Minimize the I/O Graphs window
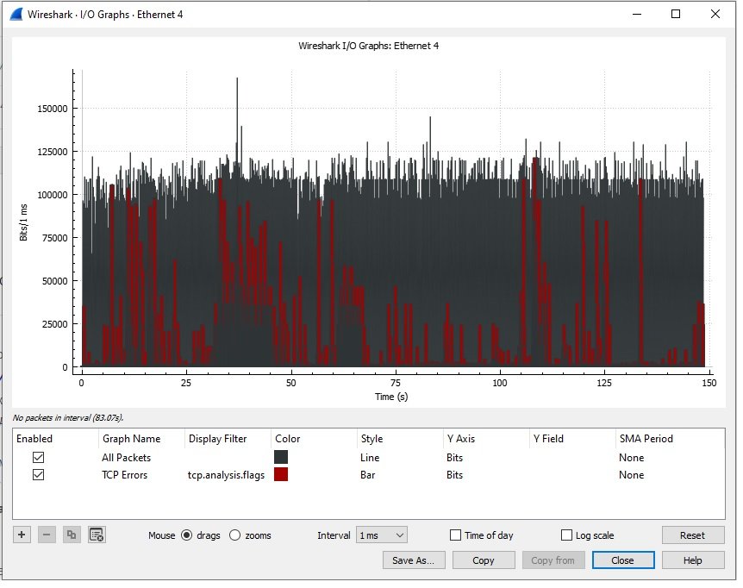Image resolution: width=743 pixels, height=588 pixels. (637, 15)
